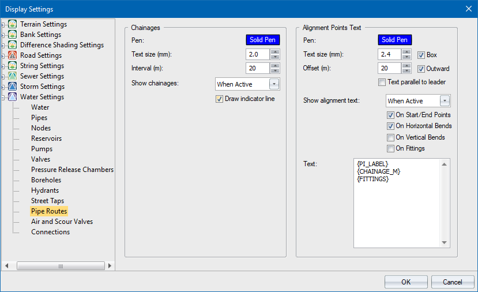Click the Difference Shading Settings icon
The width and height of the screenshot is (478, 292).
pos(13,45)
